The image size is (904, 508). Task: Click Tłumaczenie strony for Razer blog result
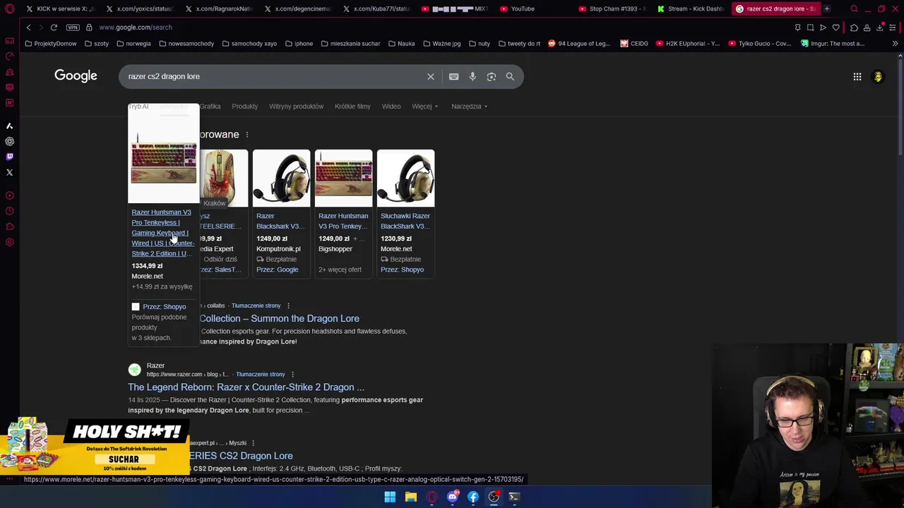261,375
